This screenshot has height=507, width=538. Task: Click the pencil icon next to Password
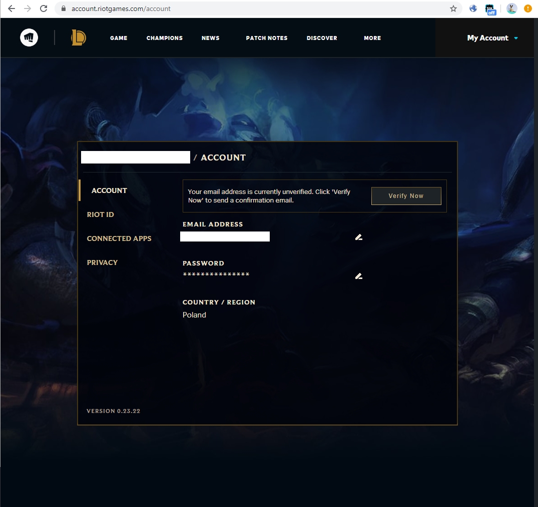(358, 276)
